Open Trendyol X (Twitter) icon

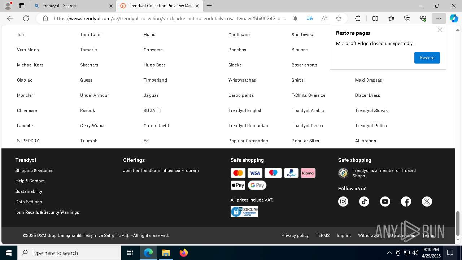click(x=427, y=201)
